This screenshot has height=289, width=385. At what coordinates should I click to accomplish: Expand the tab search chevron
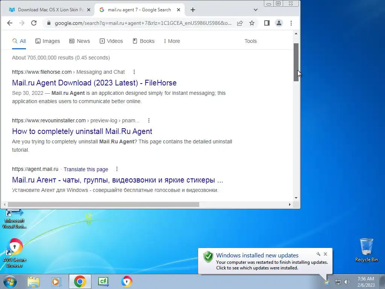pos(256,10)
